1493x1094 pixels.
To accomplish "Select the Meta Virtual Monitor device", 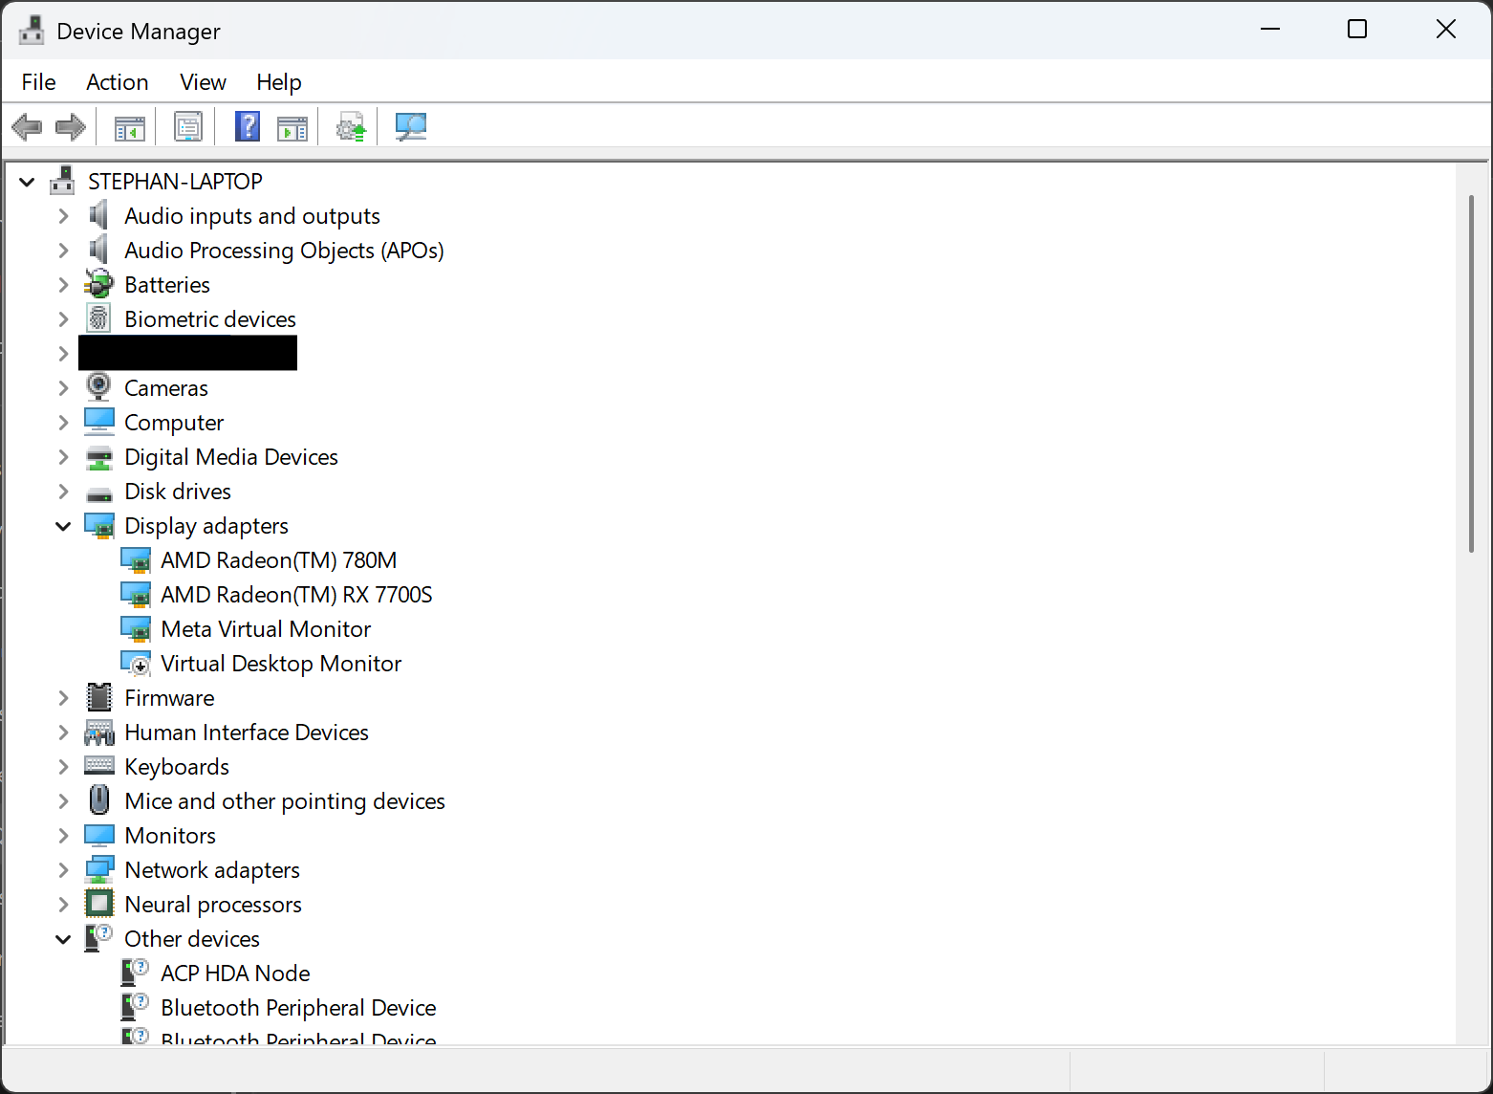I will [x=265, y=628].
